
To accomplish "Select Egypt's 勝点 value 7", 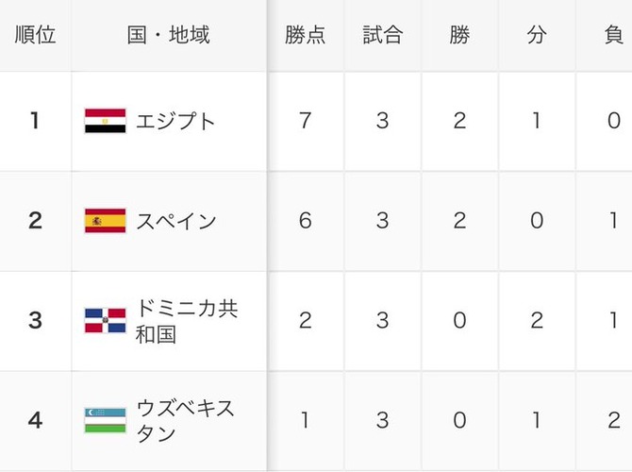I will pyautogui.click(x=305, y=121).
